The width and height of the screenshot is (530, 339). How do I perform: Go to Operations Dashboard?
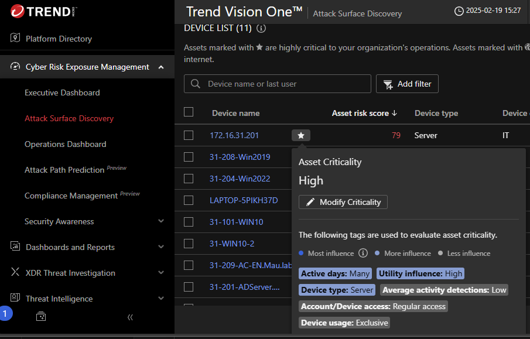click(x=66, y=144)
